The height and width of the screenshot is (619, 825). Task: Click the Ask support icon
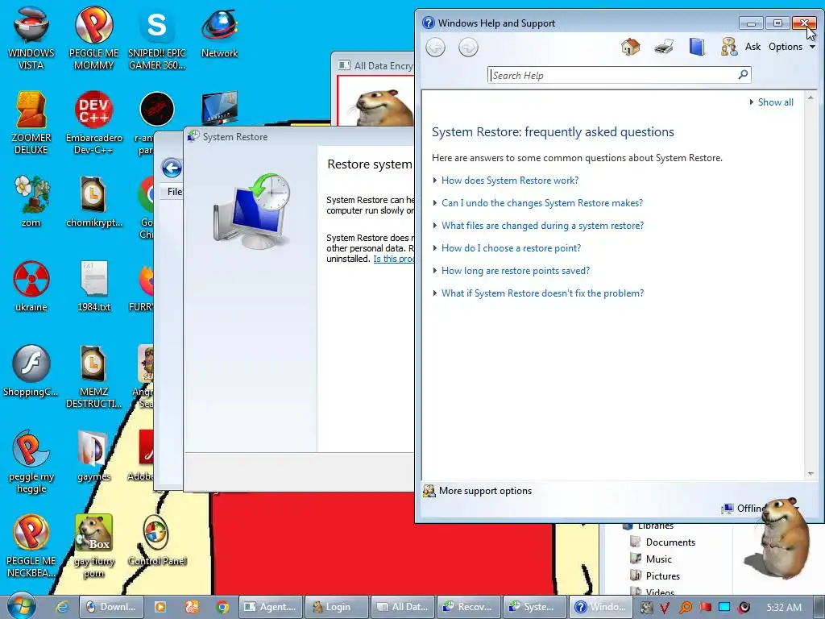tap(741, 47)
